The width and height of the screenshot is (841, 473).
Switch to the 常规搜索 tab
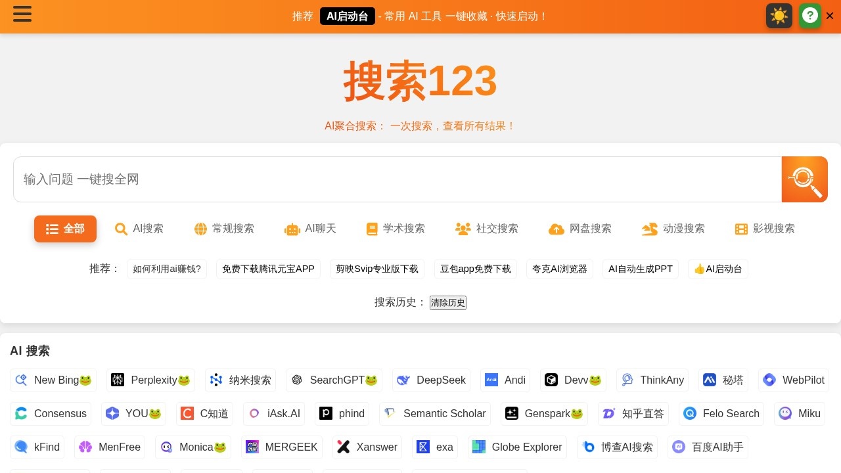[x=224, y=229]
